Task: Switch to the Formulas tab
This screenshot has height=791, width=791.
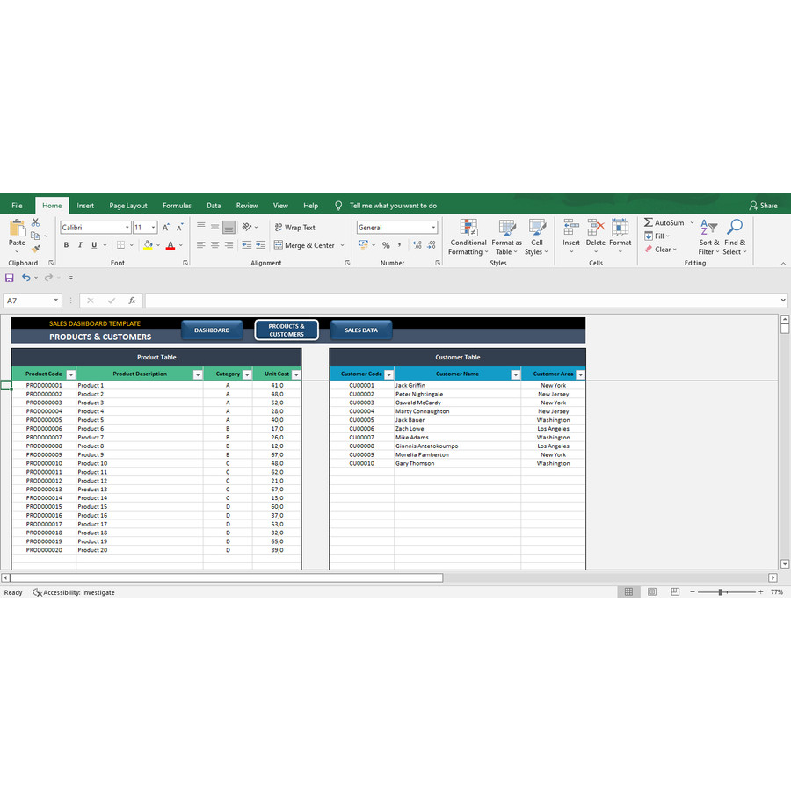Action: click(x=177, y=206)
